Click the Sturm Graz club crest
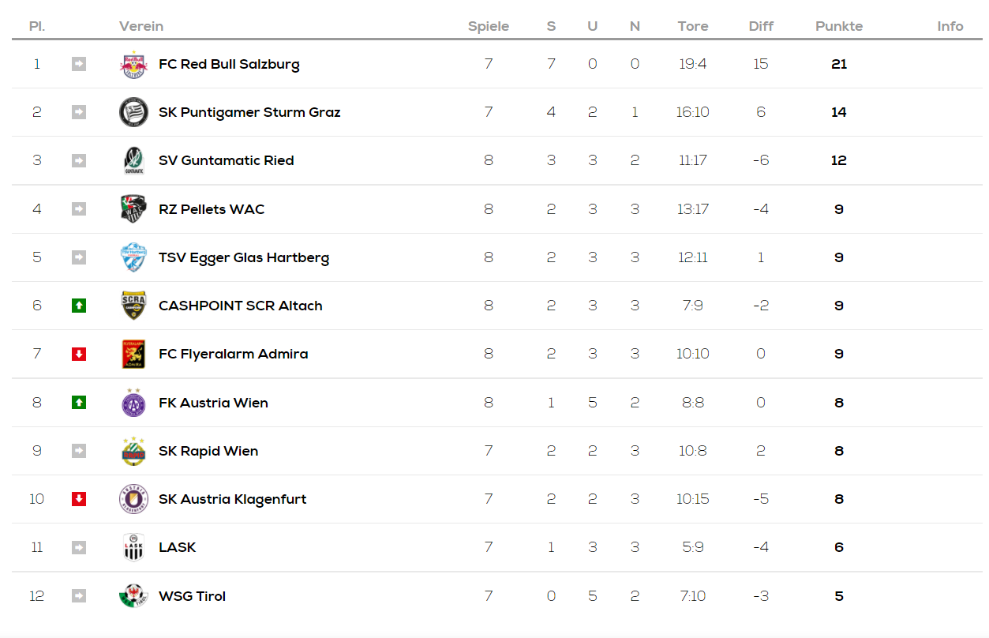The height and width of the screenshot is (638, 989). (x=133, y=112)
